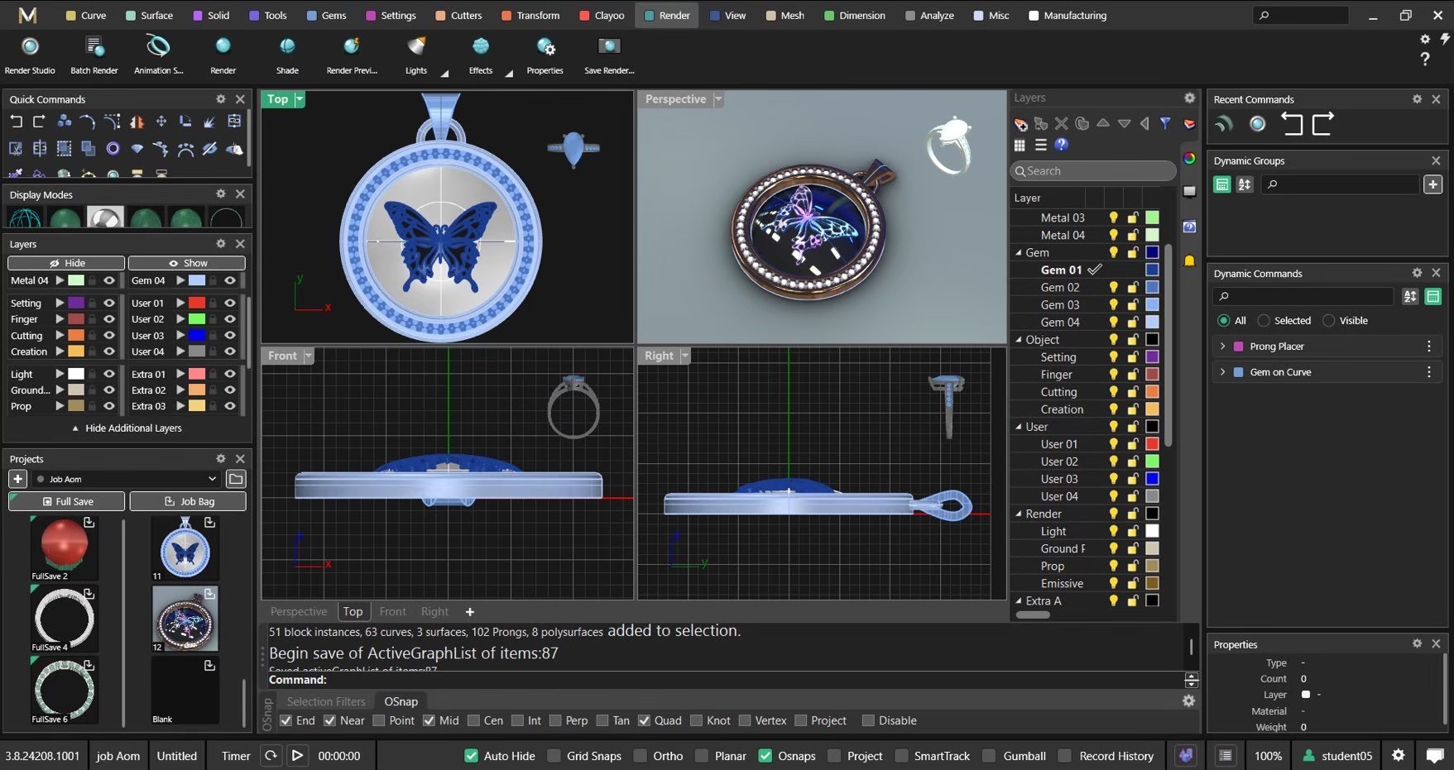Click the Layers panel Search field
This screenshot has width=1454, height=770.
(1093, 170)
